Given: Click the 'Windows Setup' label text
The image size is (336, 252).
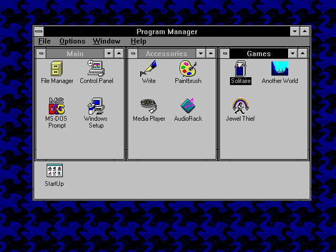Looking at the screenshot, I should point(96,122).
